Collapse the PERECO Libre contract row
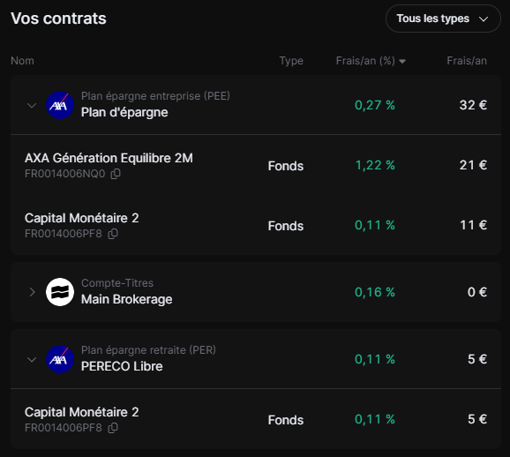The height and width of the screenshot is (457, 510). [x=32, y=359]
